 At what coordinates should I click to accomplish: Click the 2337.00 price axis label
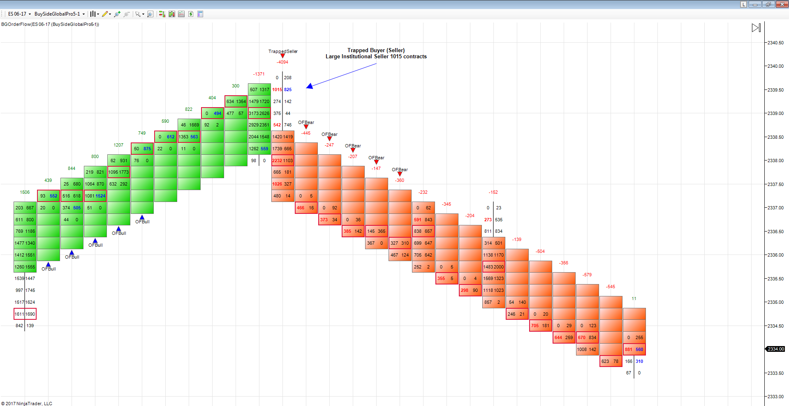point(775,208)
